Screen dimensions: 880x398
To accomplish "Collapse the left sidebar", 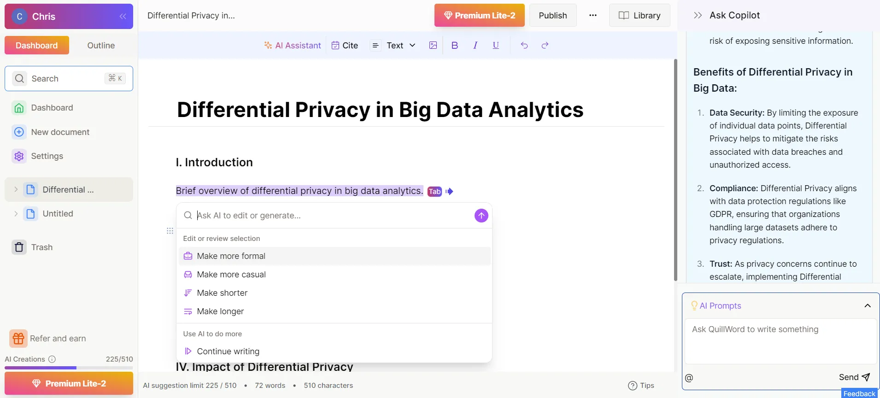I will point(123,17).
